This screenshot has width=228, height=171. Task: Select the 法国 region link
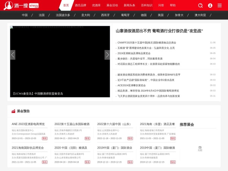(x=41, y=15)
